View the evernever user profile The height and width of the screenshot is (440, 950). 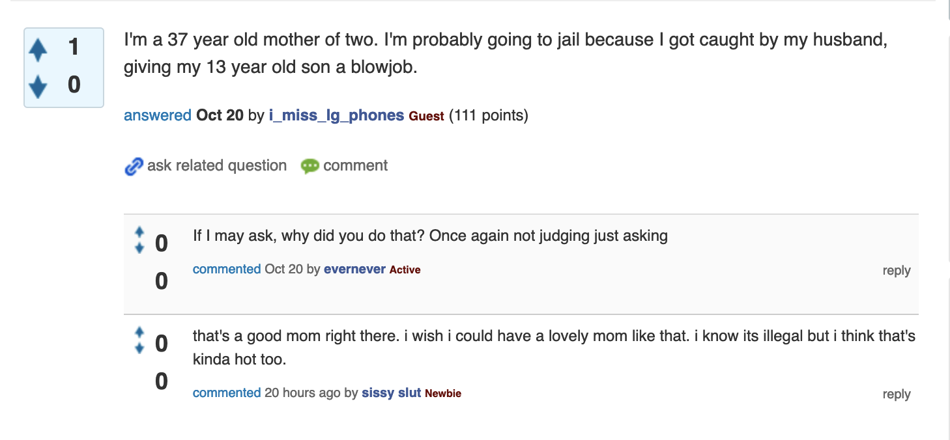(x=354, y=269)
